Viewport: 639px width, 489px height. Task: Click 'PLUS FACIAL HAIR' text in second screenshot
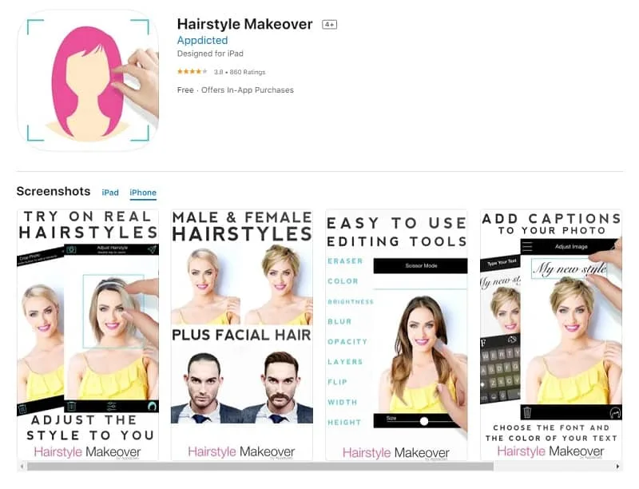click(242, 335)
